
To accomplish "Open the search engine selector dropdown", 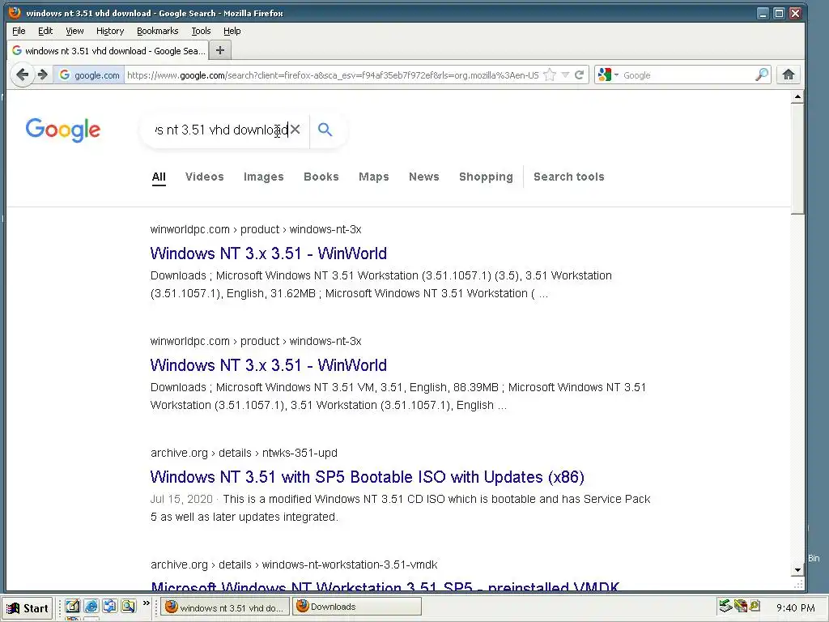I will [x=608, y=75].
